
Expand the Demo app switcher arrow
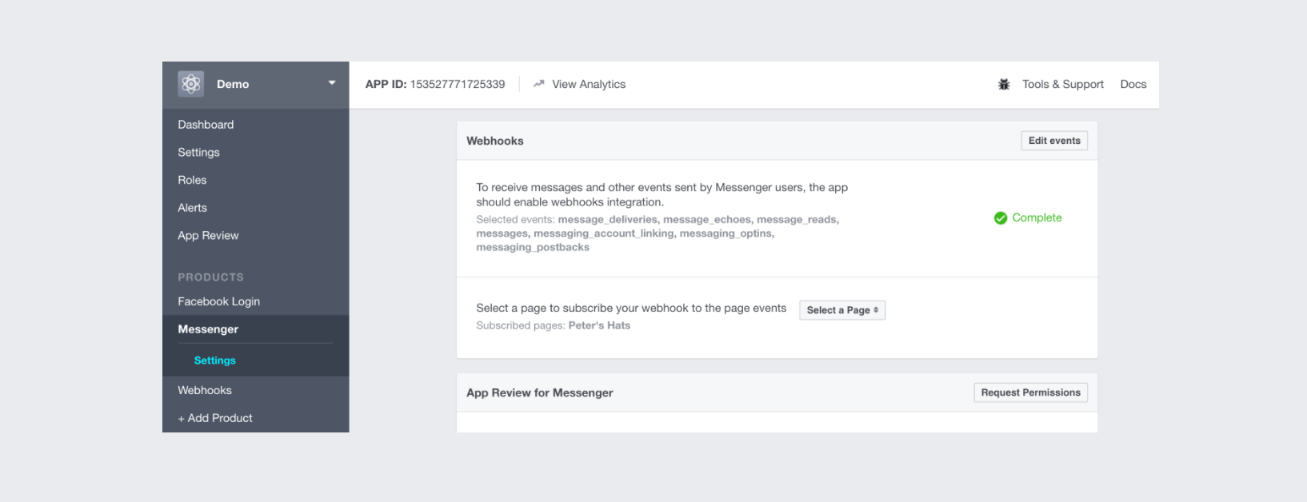(x=332, y=83)
